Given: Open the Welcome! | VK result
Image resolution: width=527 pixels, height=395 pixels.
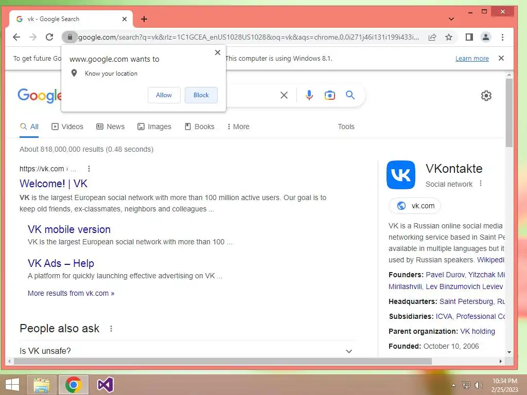Looking at the screenshot, I should pos(54,184).
